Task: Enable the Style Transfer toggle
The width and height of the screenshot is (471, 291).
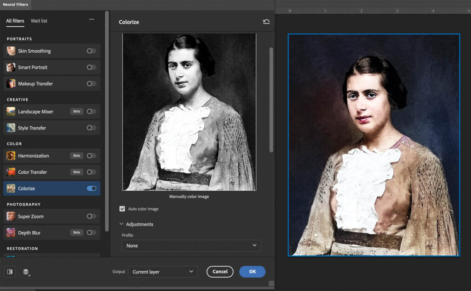Action: 92,128
